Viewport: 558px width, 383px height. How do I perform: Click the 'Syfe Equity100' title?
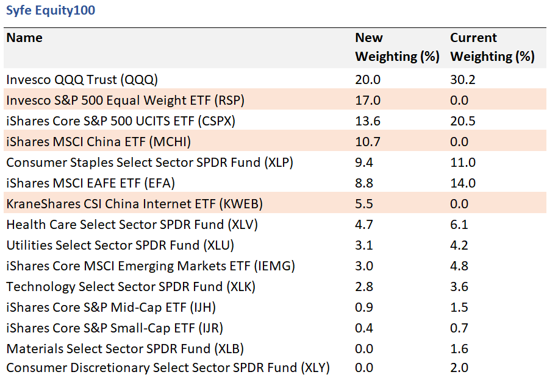click(51, 10)
